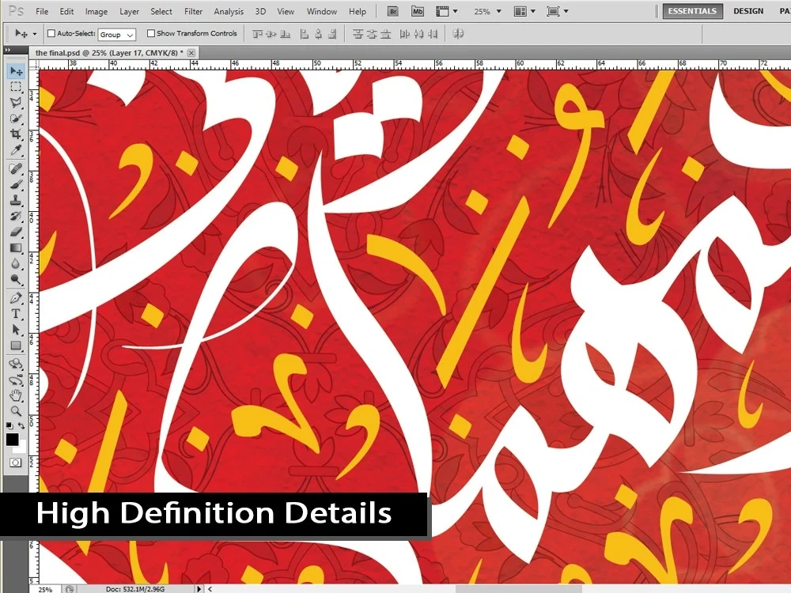Launch Bridge from the application bar
This screenshot has height=593, width=791.
click(x=392, y=11)
